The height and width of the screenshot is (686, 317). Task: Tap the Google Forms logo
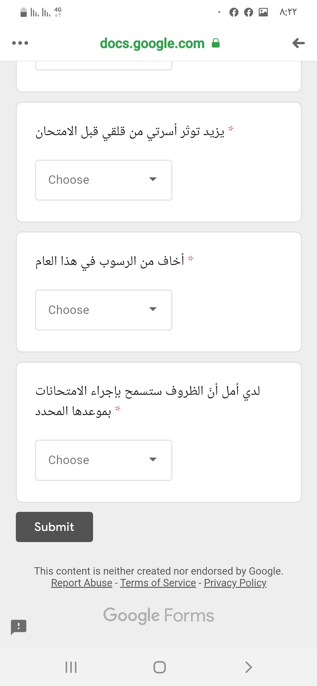158,615
